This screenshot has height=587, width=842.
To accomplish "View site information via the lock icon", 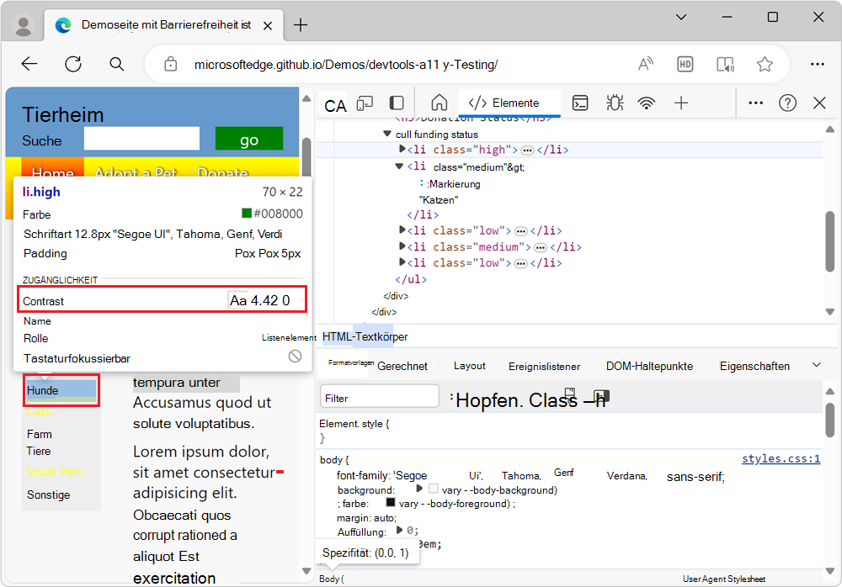I will pos(171,65).
